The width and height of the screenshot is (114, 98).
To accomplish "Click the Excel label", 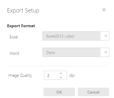I will coord(14,37).
